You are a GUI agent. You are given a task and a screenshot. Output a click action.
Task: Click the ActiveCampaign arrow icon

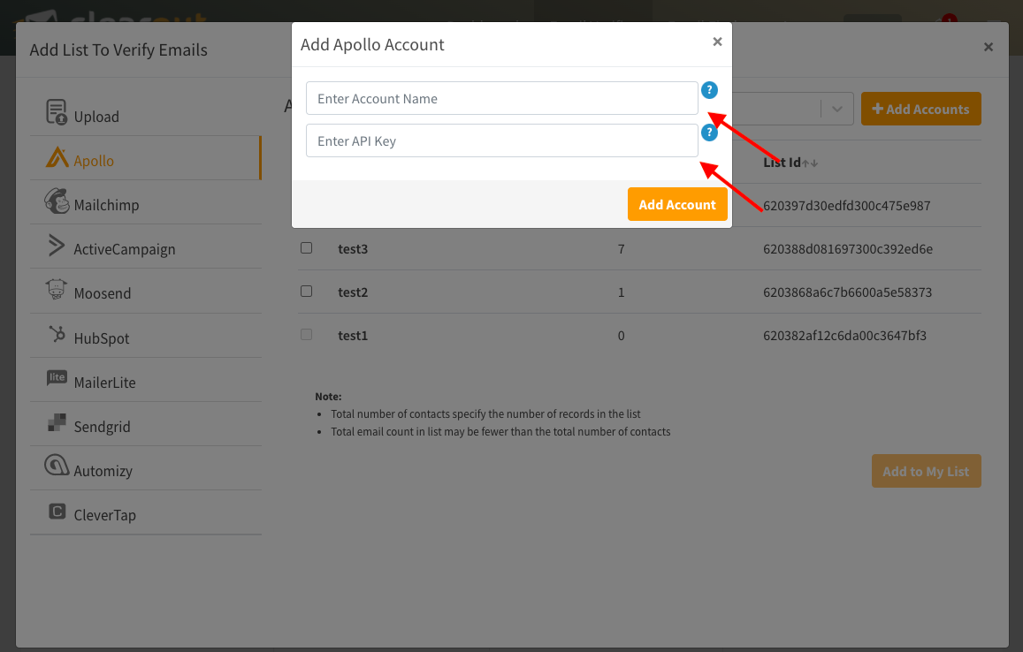(x=57, y=246)
